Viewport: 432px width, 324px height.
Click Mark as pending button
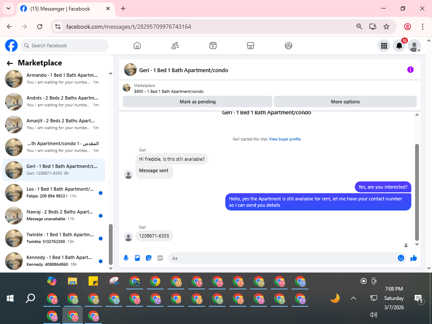[x=197, y=102]
